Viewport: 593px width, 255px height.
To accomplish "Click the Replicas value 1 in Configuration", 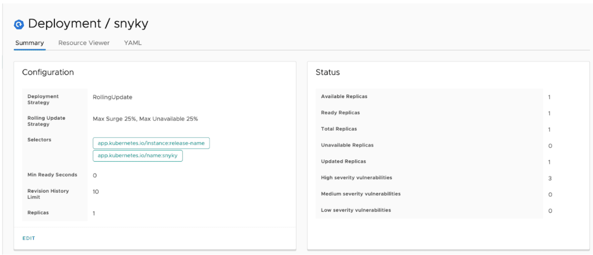I will click(x=94, y=214).
